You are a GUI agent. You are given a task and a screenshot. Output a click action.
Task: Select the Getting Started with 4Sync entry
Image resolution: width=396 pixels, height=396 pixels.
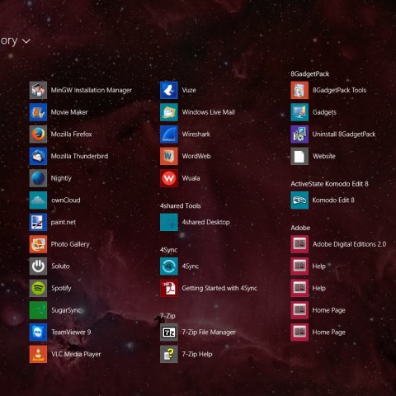point(209,288)
